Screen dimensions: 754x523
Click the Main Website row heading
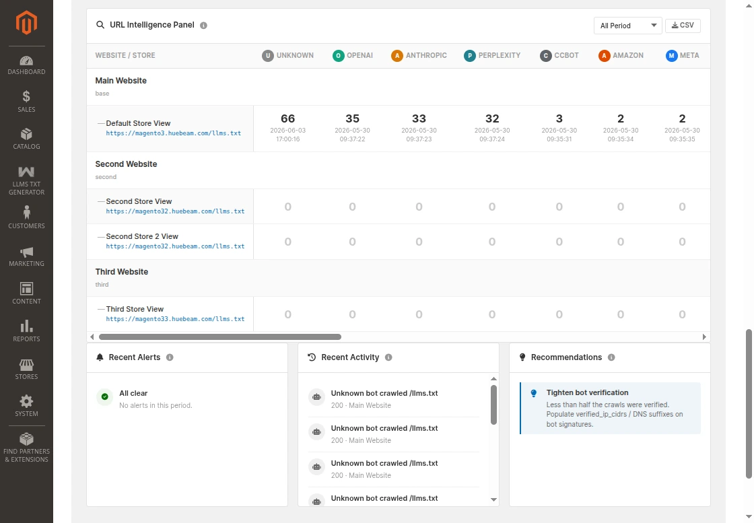pos(121,81)
